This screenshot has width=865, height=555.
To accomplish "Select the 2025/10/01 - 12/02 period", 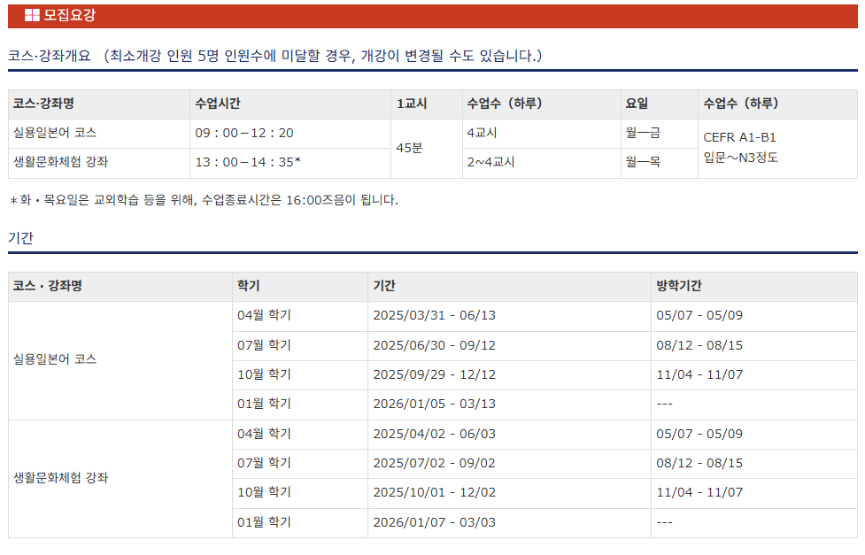I will pos(434,493).
